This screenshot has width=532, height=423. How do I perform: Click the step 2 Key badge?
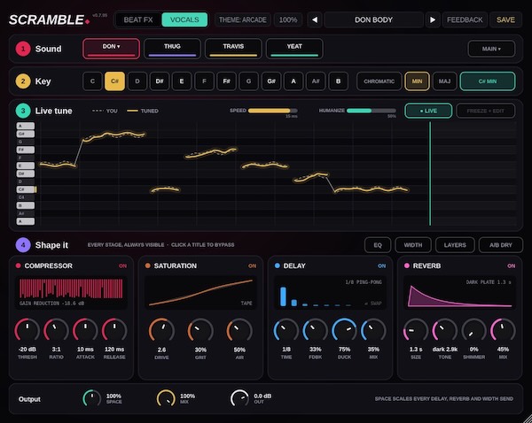coord(23,81)
